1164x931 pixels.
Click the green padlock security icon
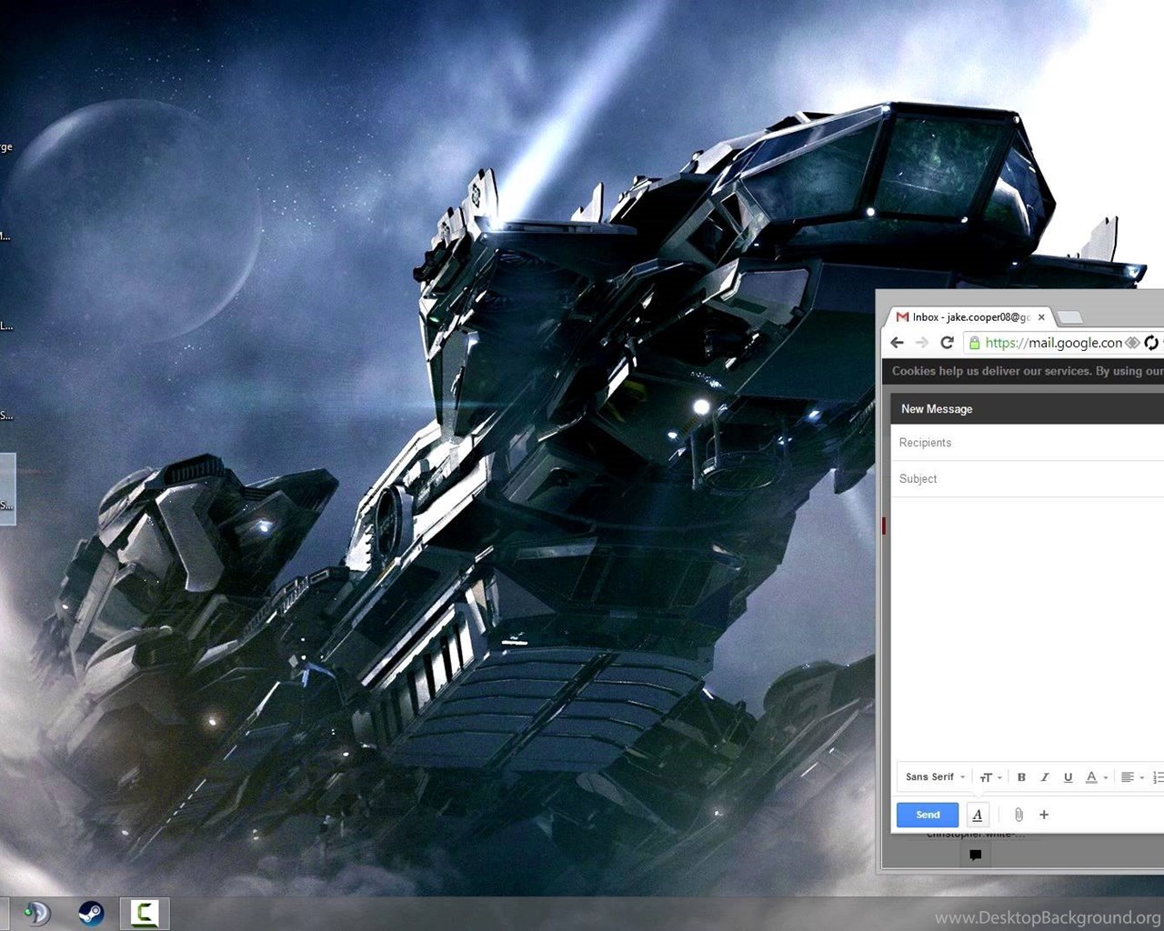click(974, 343)
